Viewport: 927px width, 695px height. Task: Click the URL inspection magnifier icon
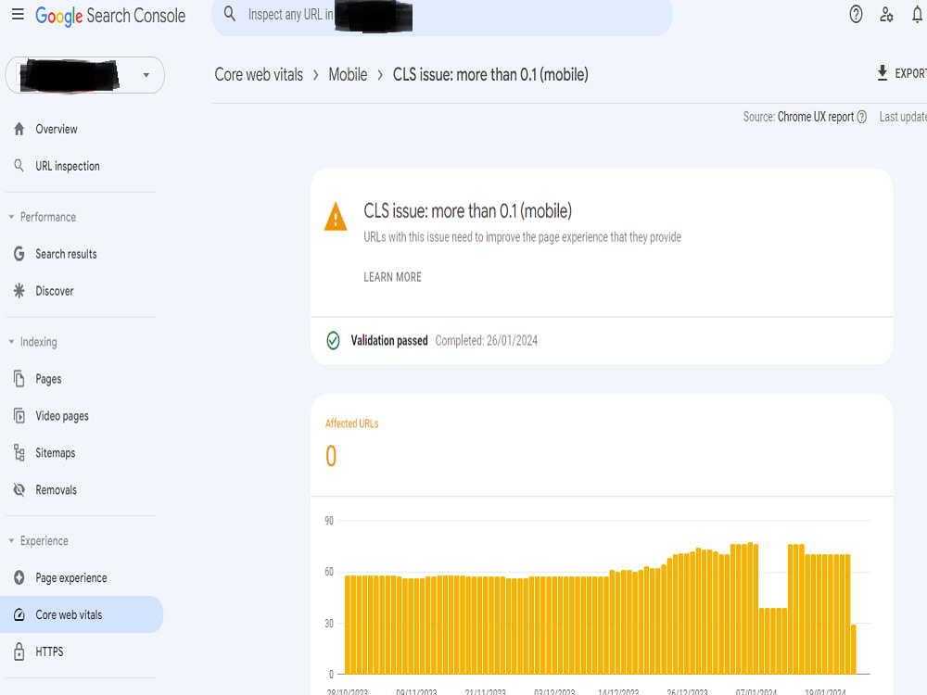[x=19, y=166]
